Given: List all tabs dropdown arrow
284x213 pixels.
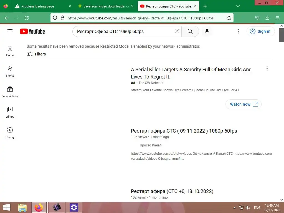Looking at the screenshot, I should [x=238, y=6].
